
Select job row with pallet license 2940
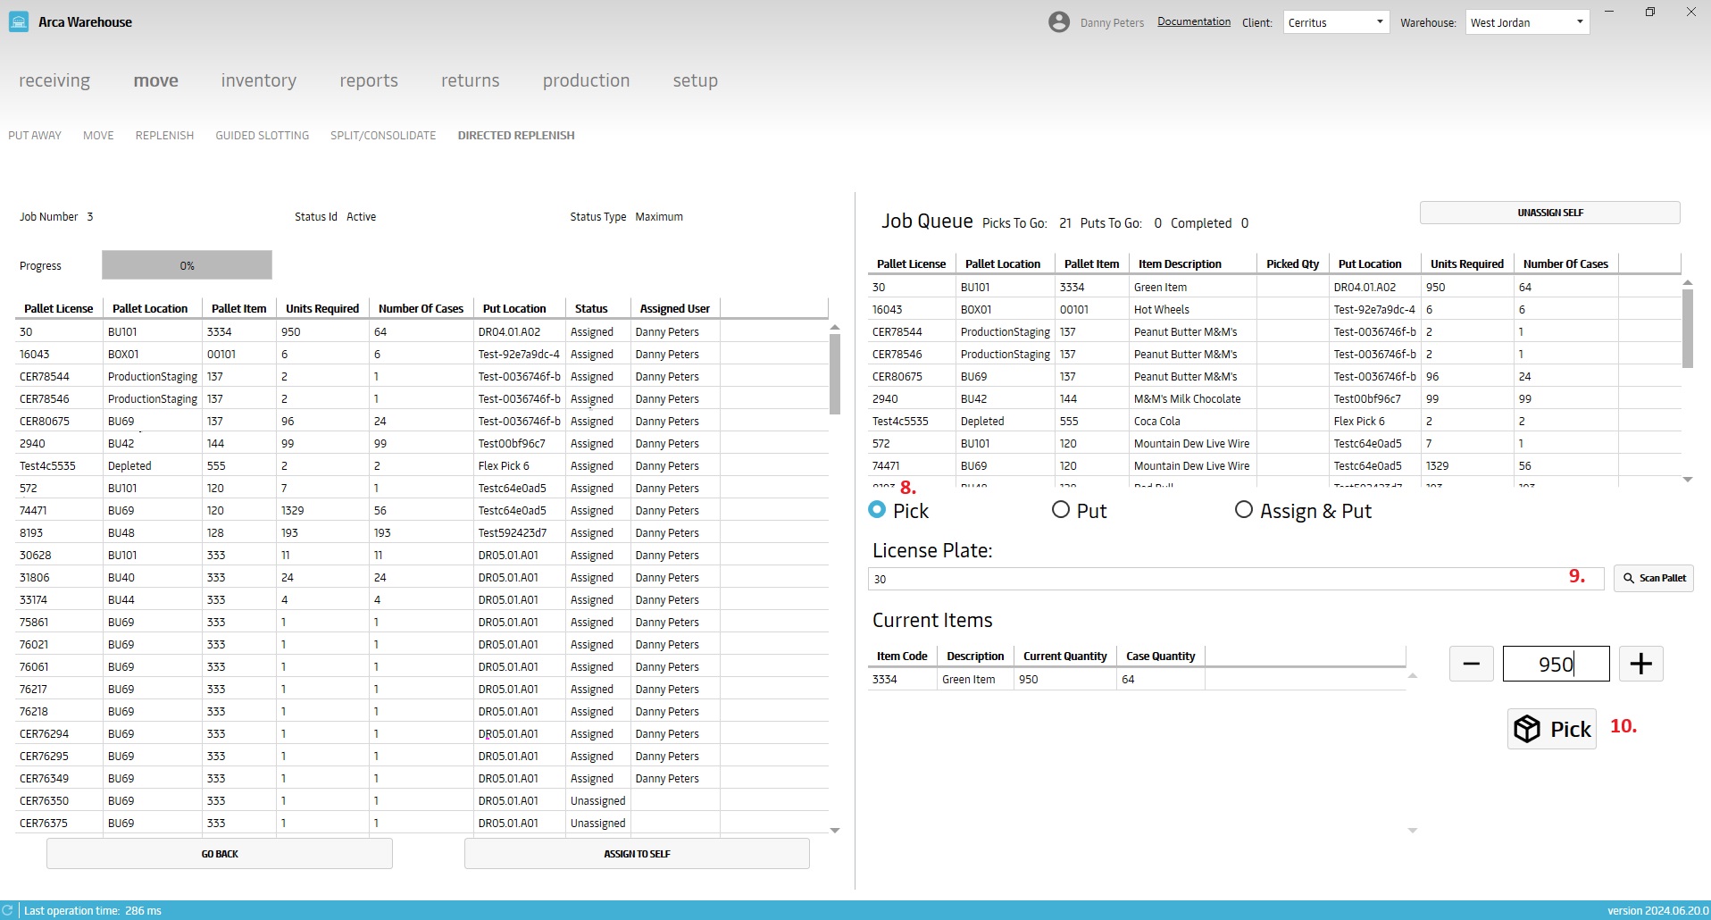(x=421, y=444)
